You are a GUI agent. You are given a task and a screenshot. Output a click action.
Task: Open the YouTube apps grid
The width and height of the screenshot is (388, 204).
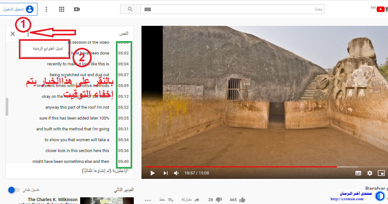coord(62,9)
